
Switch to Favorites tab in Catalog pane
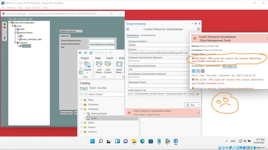(x=102, y=88)
